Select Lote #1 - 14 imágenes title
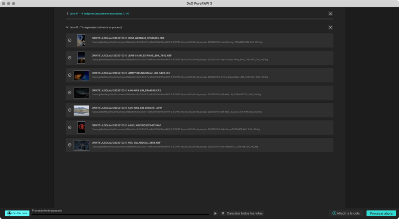The height and width of the screenshot is (219, 399). [99, 14]
